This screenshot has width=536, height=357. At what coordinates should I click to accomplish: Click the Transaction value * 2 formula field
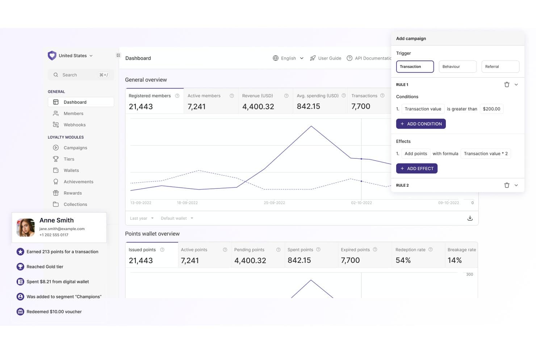click(486, 154)
